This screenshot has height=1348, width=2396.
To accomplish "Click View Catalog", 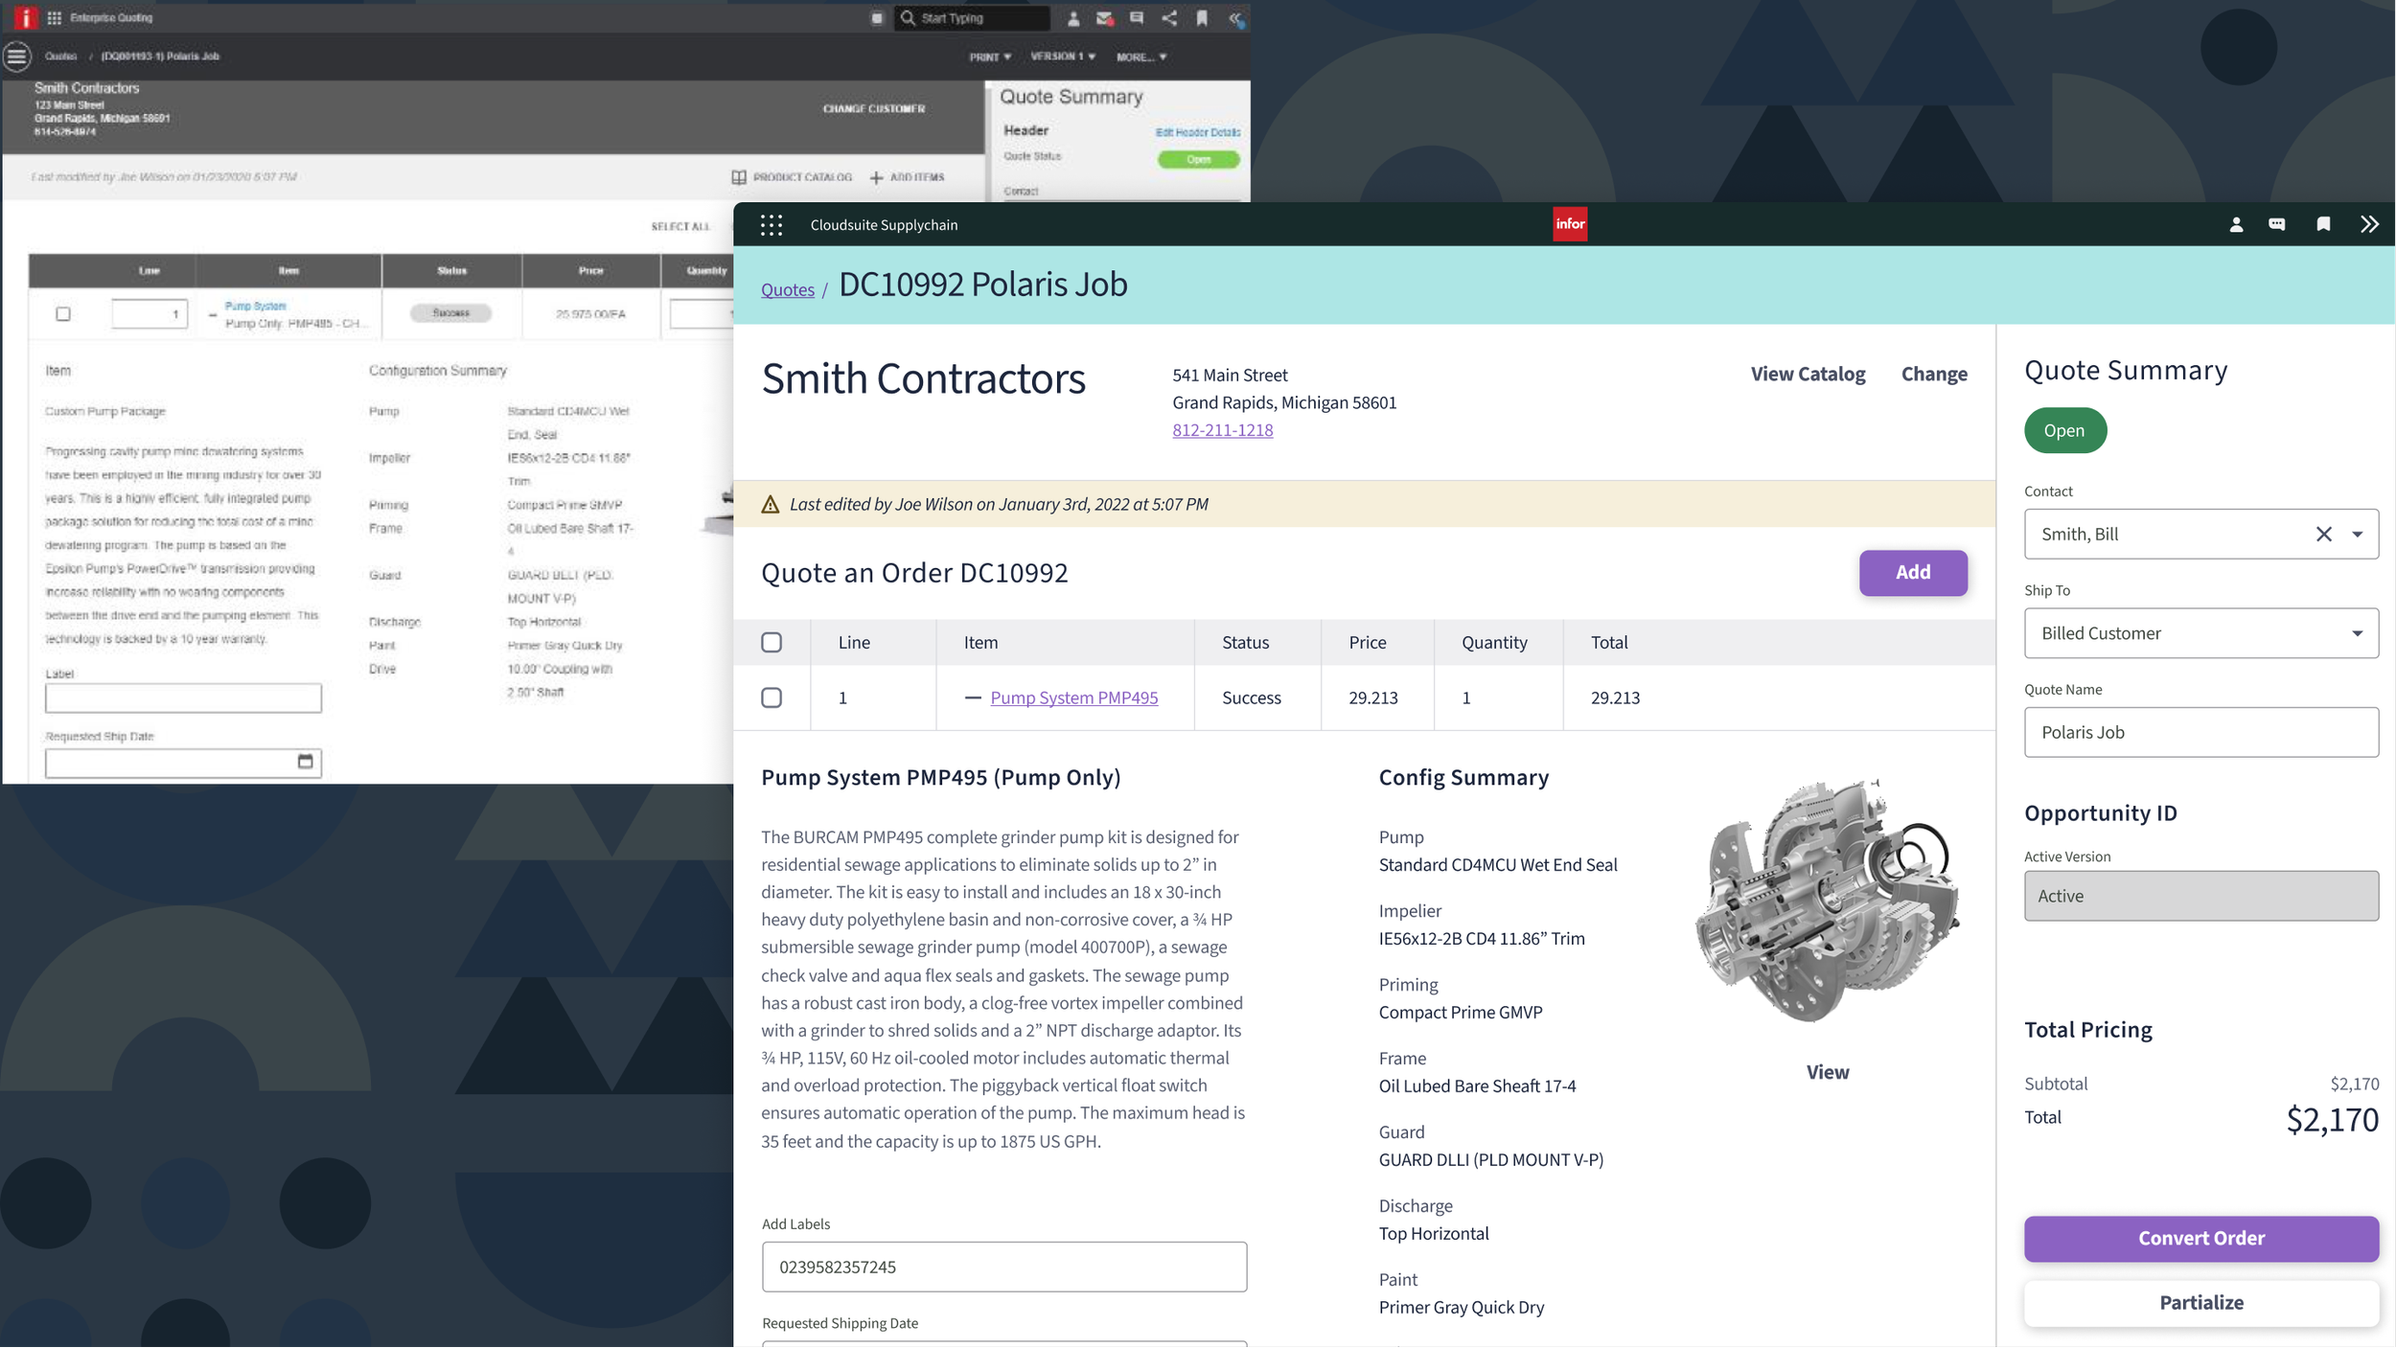I will tap(1808, 374).
